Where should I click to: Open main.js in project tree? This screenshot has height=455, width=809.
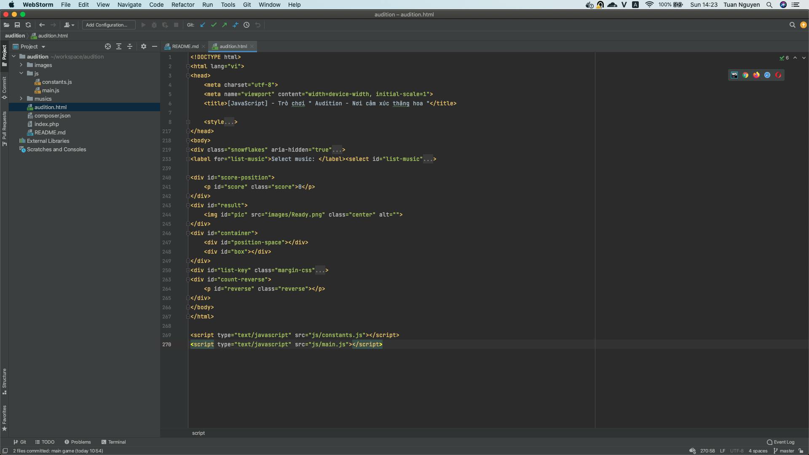[x=51, y=90]
